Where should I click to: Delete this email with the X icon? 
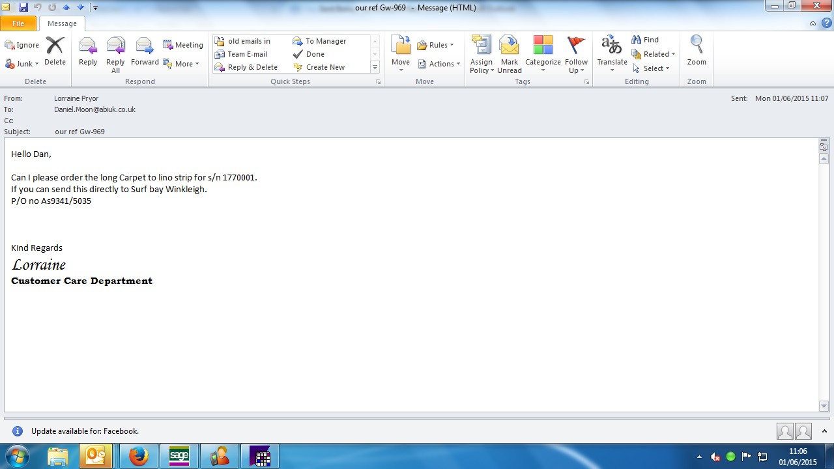tap(55, 51)
